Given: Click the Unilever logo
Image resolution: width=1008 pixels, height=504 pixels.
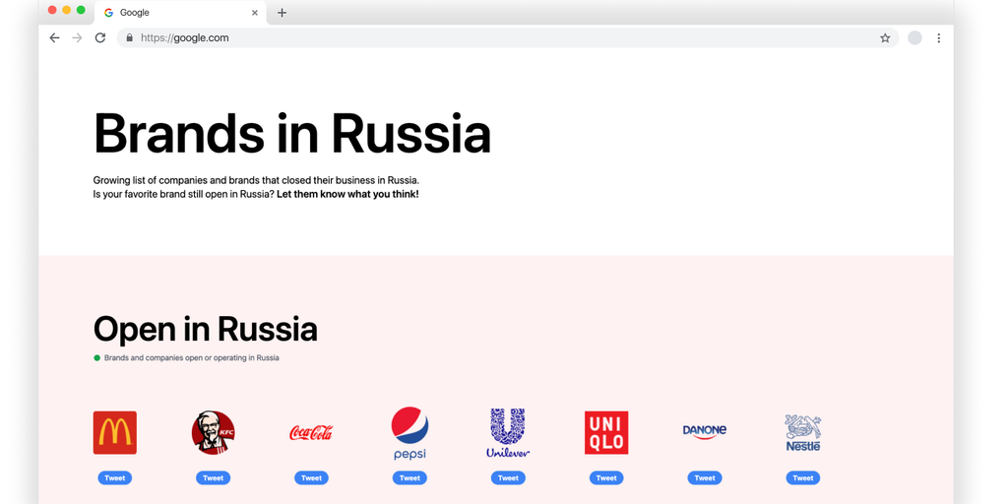Looking at the screenshot, I should [508, 433].
